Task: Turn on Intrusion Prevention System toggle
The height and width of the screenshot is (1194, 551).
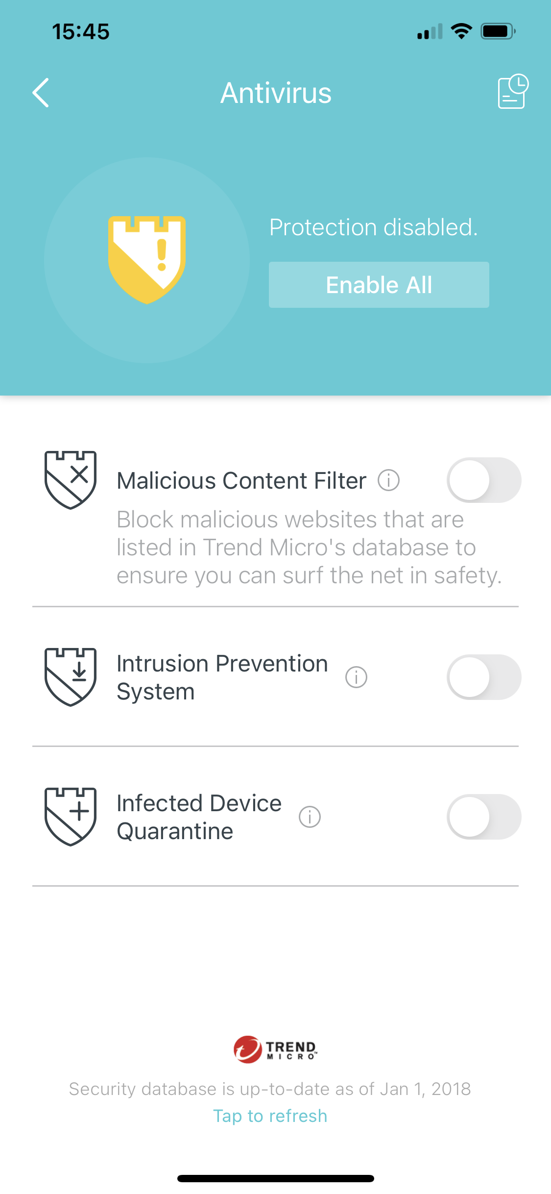Action: (x=483, y=677)
